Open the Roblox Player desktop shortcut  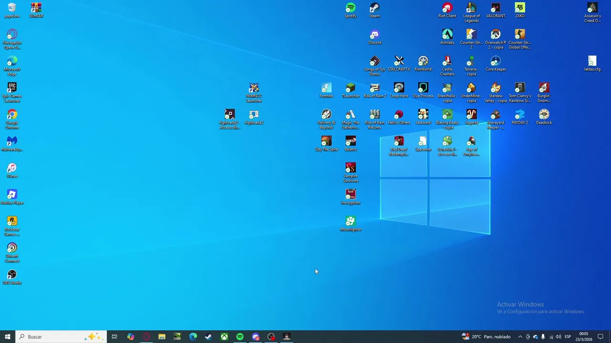point(12,197)
